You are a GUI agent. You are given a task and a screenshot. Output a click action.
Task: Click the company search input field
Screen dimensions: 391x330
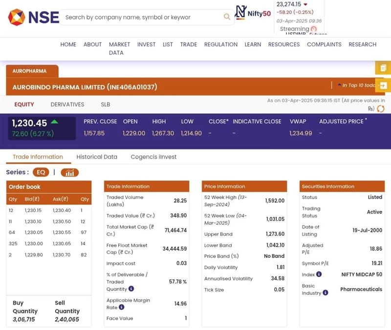(142, 17)
